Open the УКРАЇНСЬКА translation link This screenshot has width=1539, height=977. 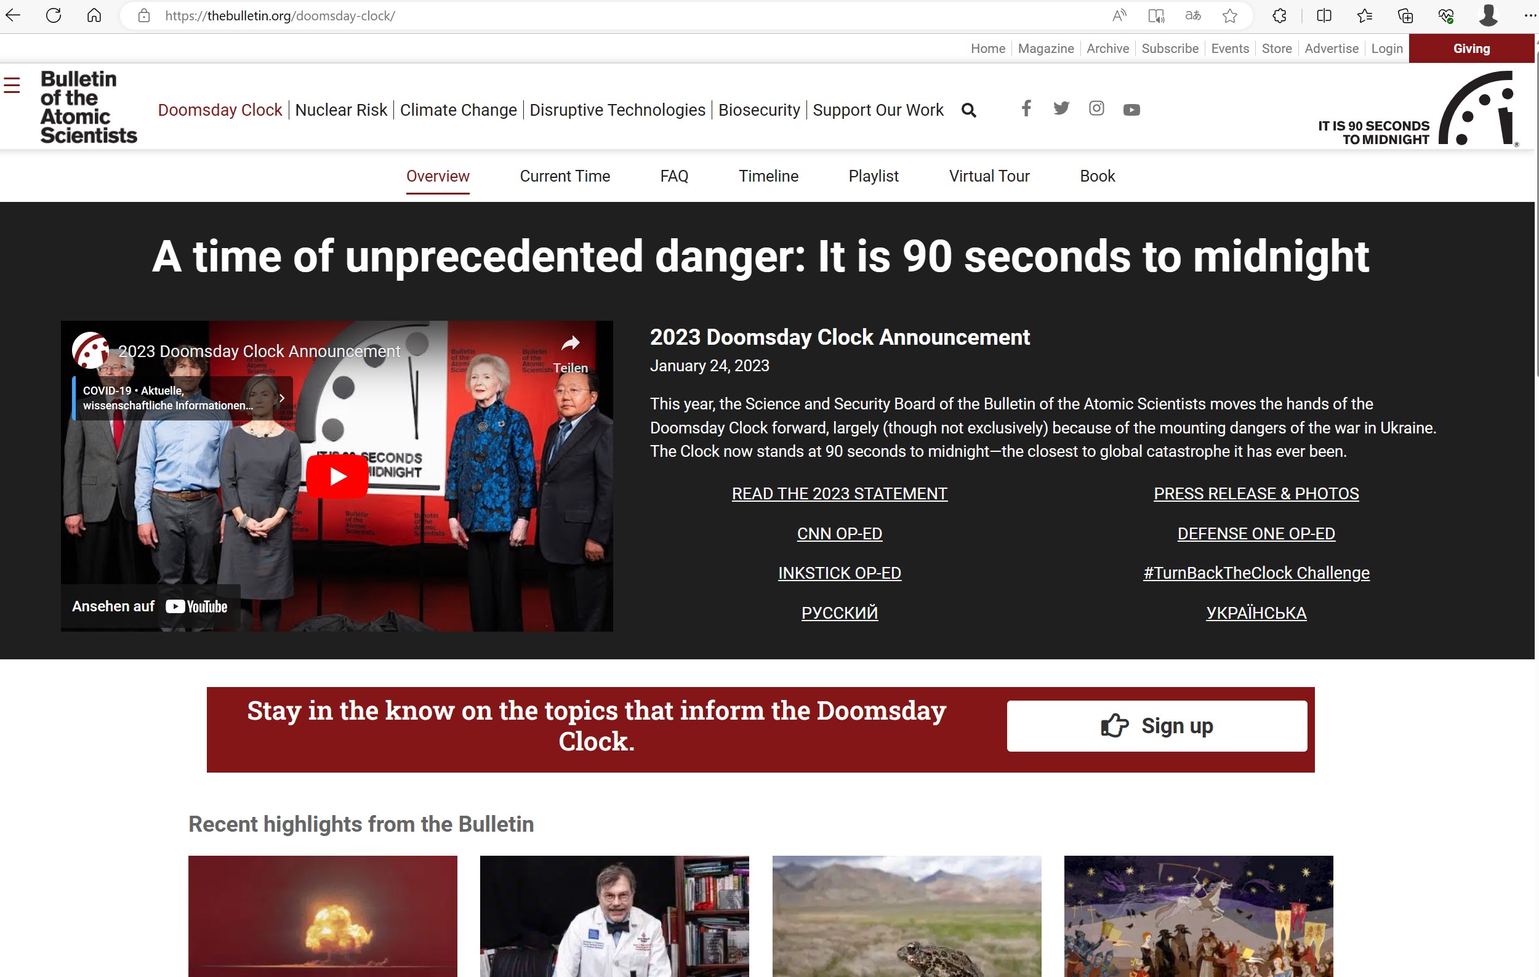1256,613
